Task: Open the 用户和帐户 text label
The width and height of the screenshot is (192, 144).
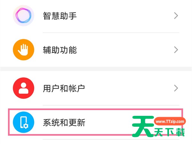Action: pyautogui.click(x=64, y=88)
